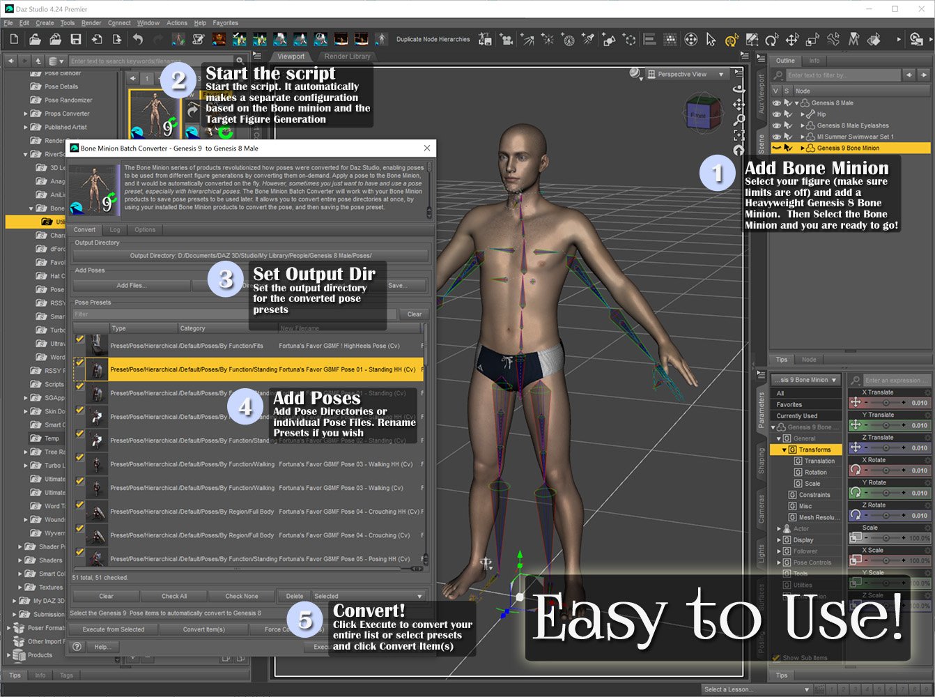Toggle visibility of Genesis 8 Male Eyelashes

coord(777,125)
